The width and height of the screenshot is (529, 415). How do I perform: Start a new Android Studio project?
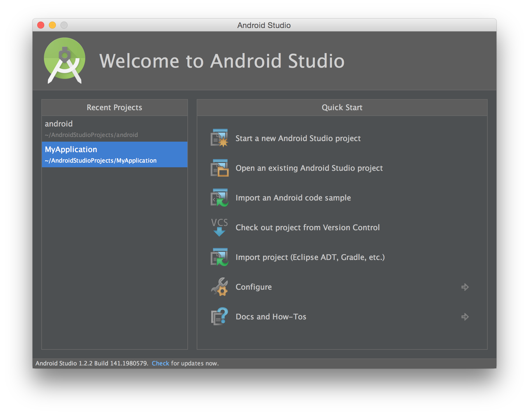(298, 138)
